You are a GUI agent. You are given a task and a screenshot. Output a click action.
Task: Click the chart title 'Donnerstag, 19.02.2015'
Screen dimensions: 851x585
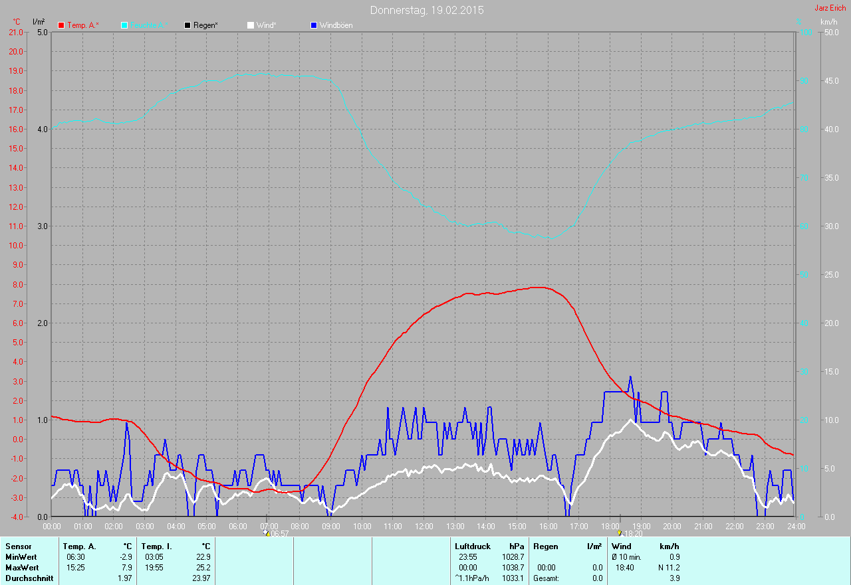pos(427,10)
